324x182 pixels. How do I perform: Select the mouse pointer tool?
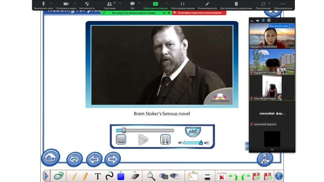point(59,176)
